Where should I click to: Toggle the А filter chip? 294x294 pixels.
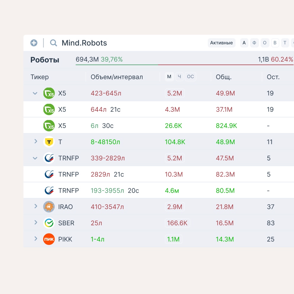click(244, 43)
